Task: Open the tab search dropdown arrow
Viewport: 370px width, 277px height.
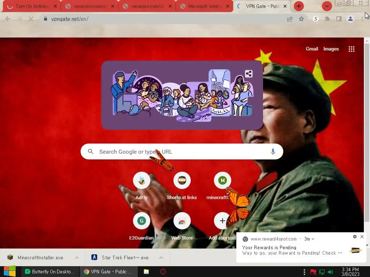Action: (x=327, y=6)
